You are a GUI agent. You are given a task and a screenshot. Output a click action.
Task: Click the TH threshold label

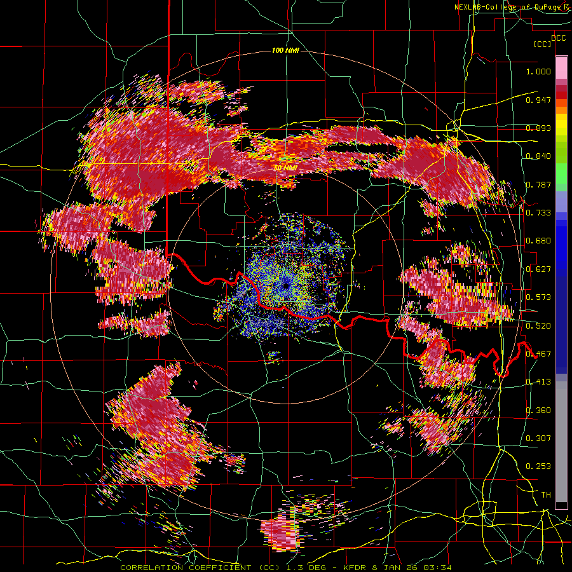(x=546, y=495)
